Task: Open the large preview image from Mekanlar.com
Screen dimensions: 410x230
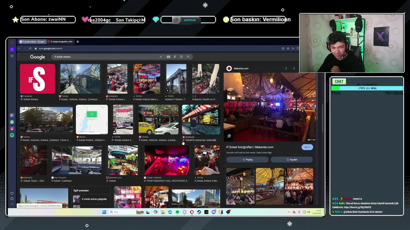Action: pos(270,107)
